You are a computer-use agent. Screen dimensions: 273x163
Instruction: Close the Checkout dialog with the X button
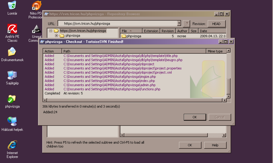(x=231, y=42)
